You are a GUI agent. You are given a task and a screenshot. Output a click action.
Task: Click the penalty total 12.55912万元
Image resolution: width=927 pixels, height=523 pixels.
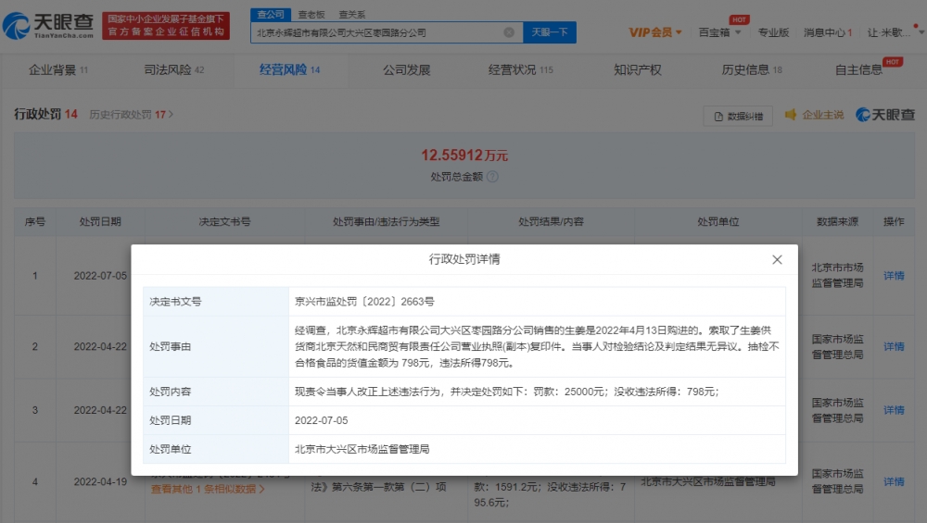464,156
